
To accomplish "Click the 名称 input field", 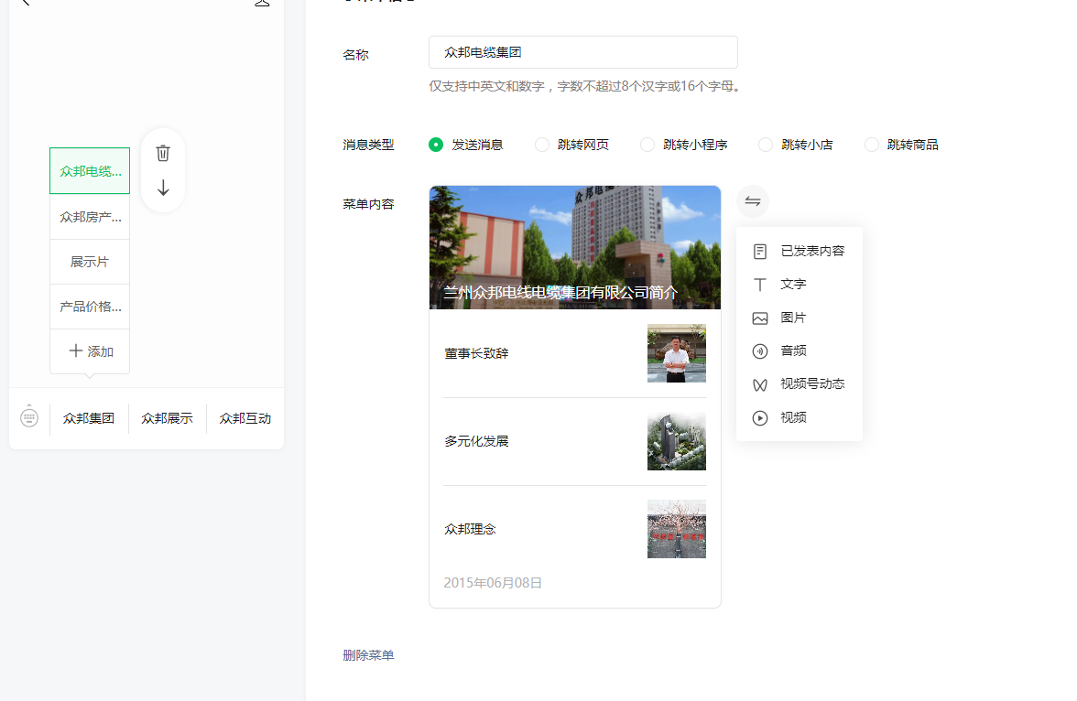I will [x=583, y=52].
